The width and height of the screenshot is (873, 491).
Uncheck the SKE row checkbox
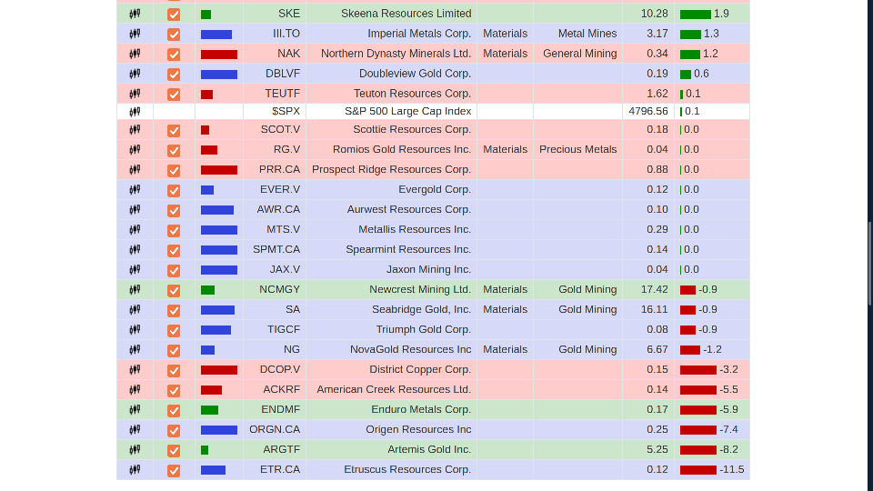pos(174,15)
